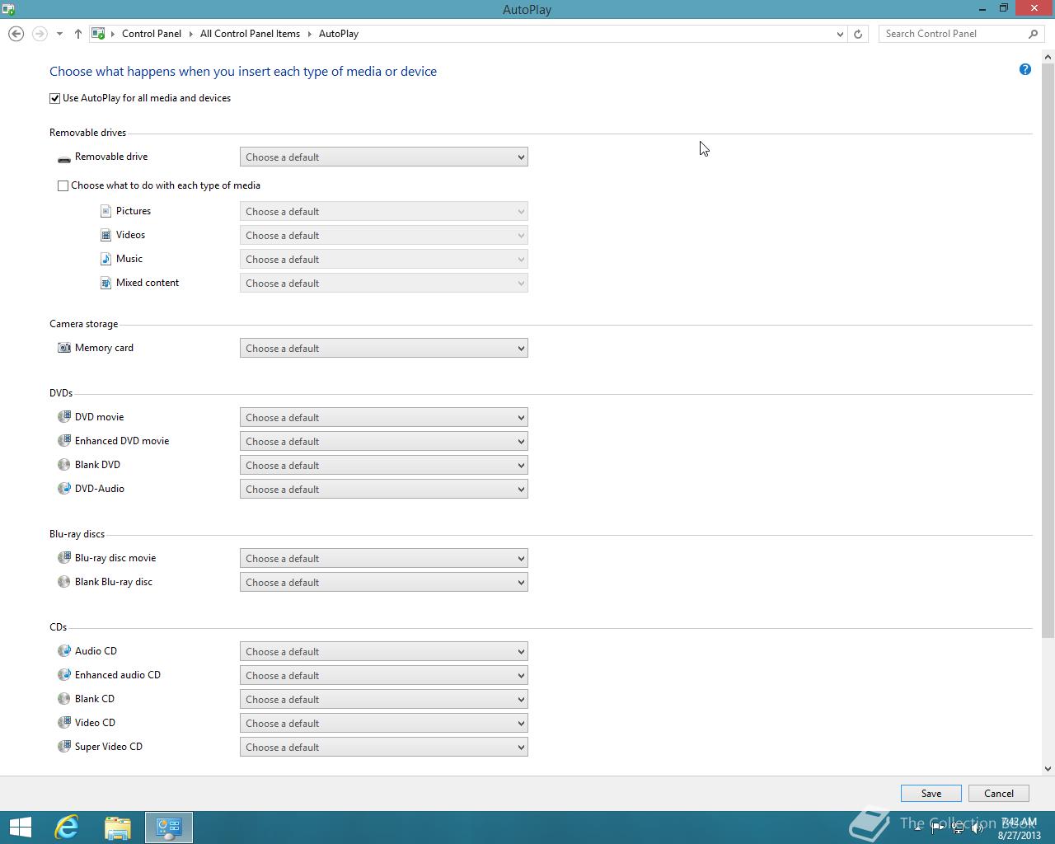Image resolution: width=1055 pixels, height=844 pixels.
Task: Click the 'Camera storage' section heading
Action: [83, 324]
